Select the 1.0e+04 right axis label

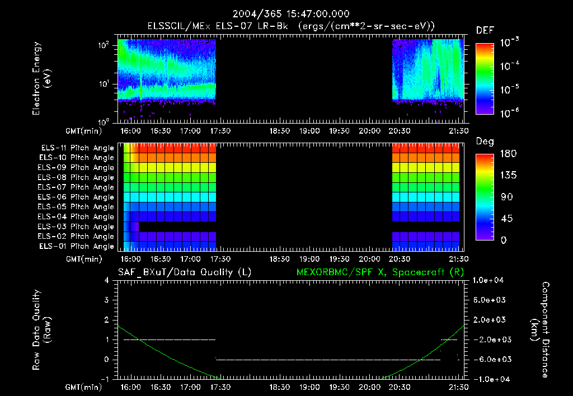[x=488, y=280]
